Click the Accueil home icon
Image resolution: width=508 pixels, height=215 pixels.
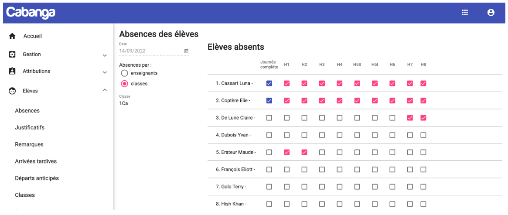pos(12,36)
